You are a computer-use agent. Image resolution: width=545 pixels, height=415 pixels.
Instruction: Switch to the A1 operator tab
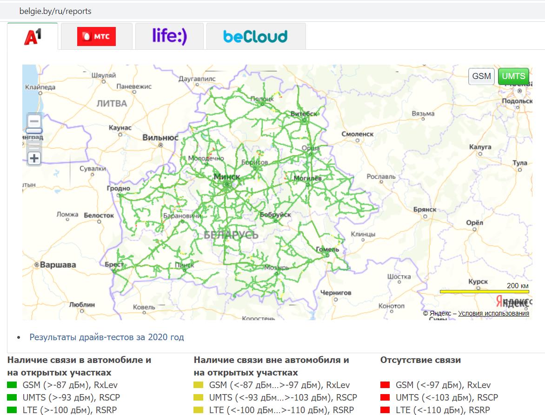pyautogui.click(x=33, y=36)
